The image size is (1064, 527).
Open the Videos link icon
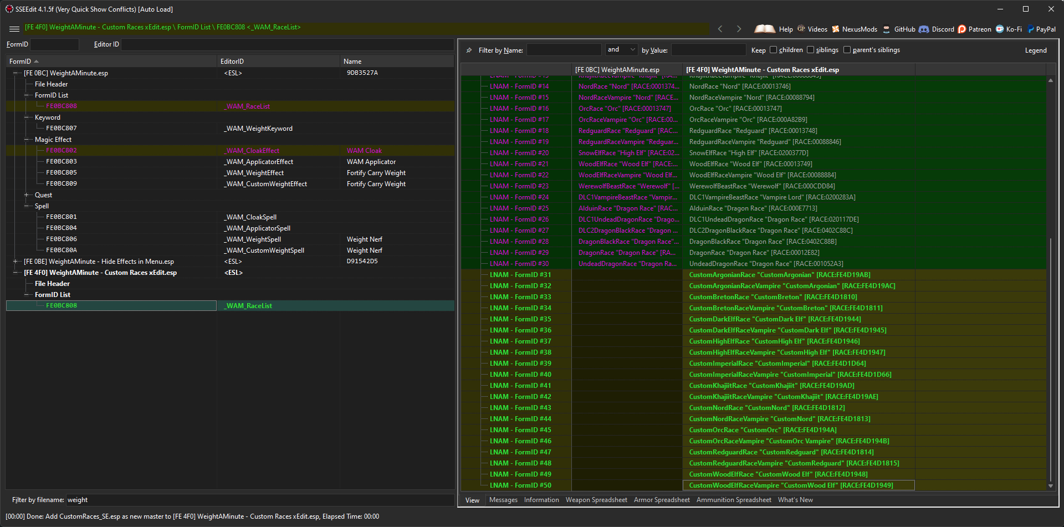tap(801, 29)
